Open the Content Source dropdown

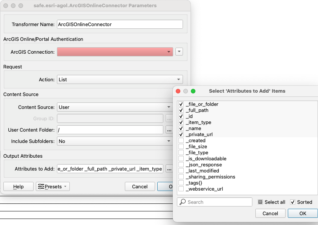[x=115, y=107]
